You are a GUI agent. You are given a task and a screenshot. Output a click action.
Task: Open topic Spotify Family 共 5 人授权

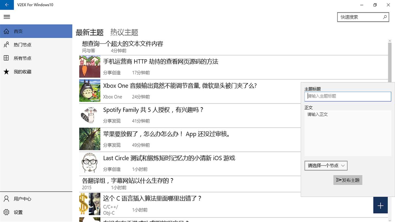click(x=154, y=110)
